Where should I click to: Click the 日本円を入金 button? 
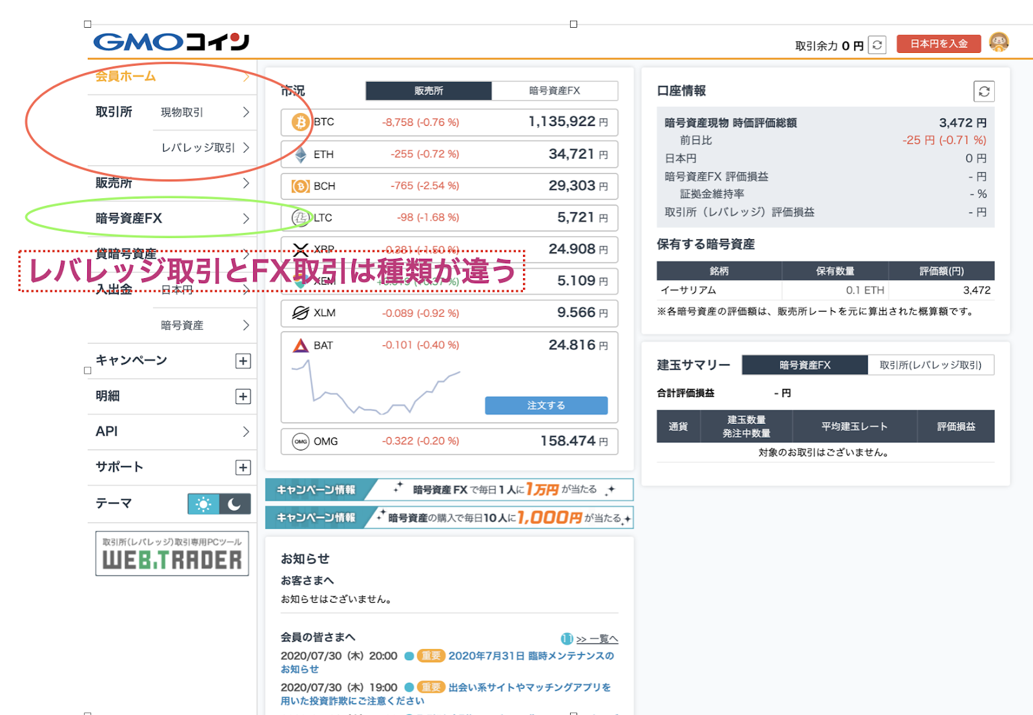(x=939, y=44)
